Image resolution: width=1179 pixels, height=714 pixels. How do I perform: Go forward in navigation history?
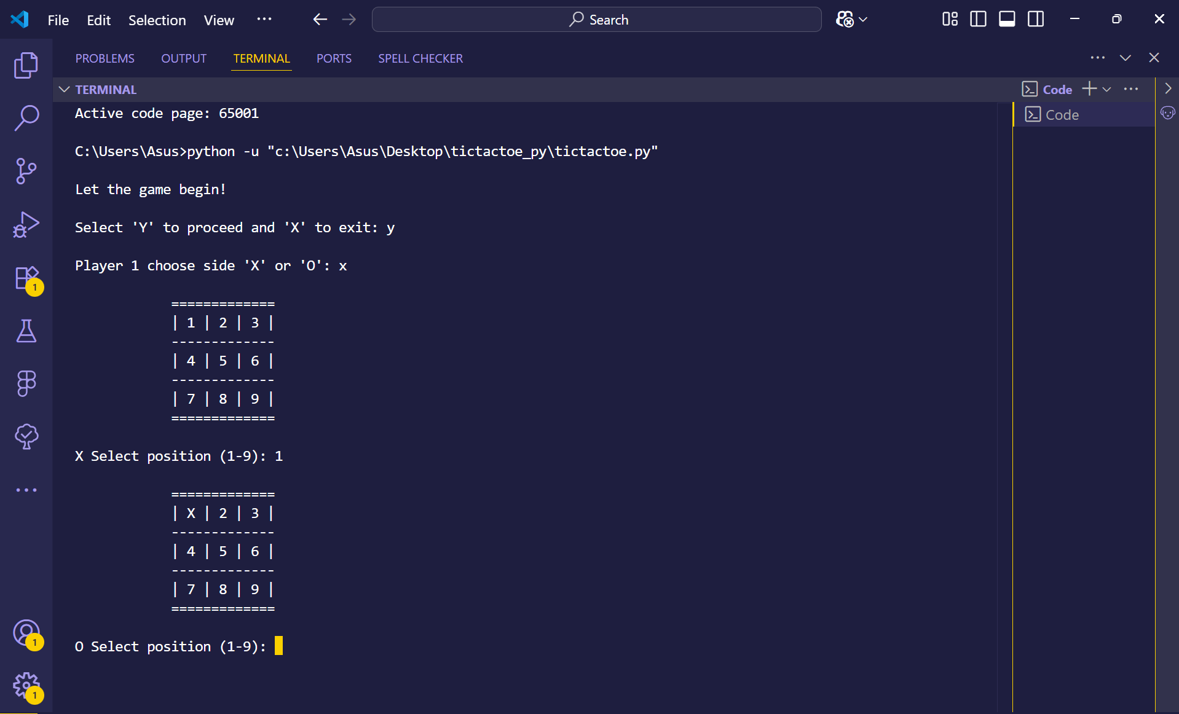click(349, 20)
